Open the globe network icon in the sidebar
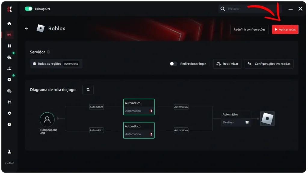 (9, 90)
